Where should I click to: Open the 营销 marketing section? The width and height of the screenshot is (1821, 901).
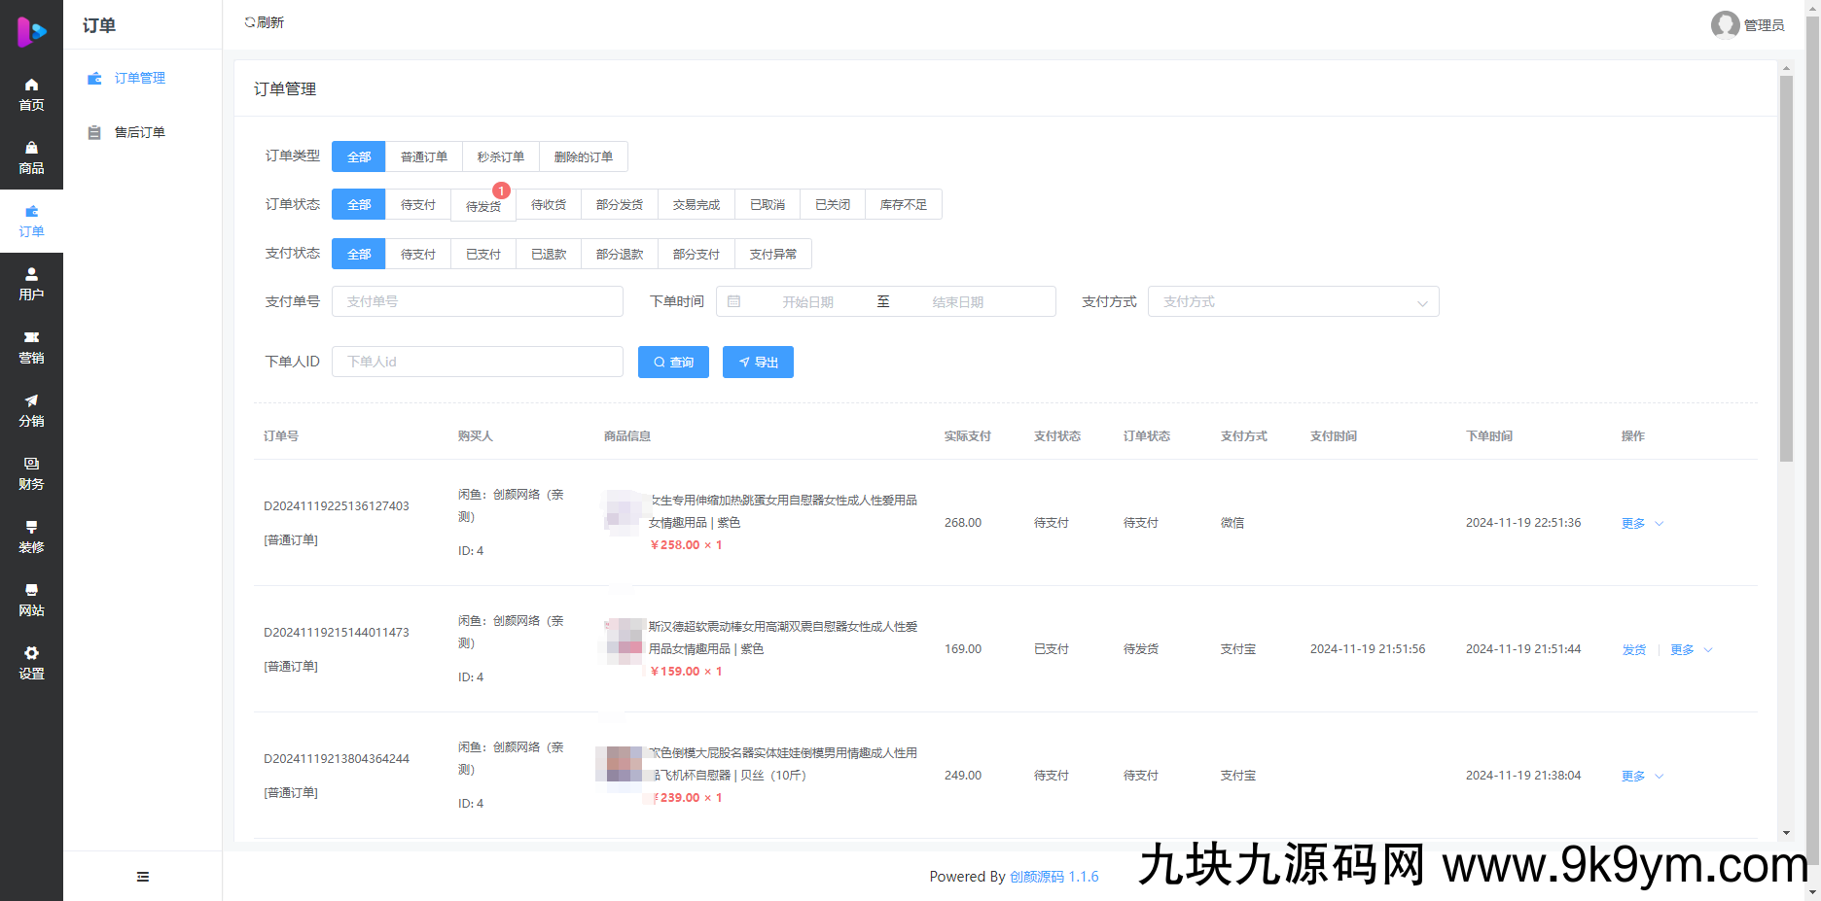point(31,346)
